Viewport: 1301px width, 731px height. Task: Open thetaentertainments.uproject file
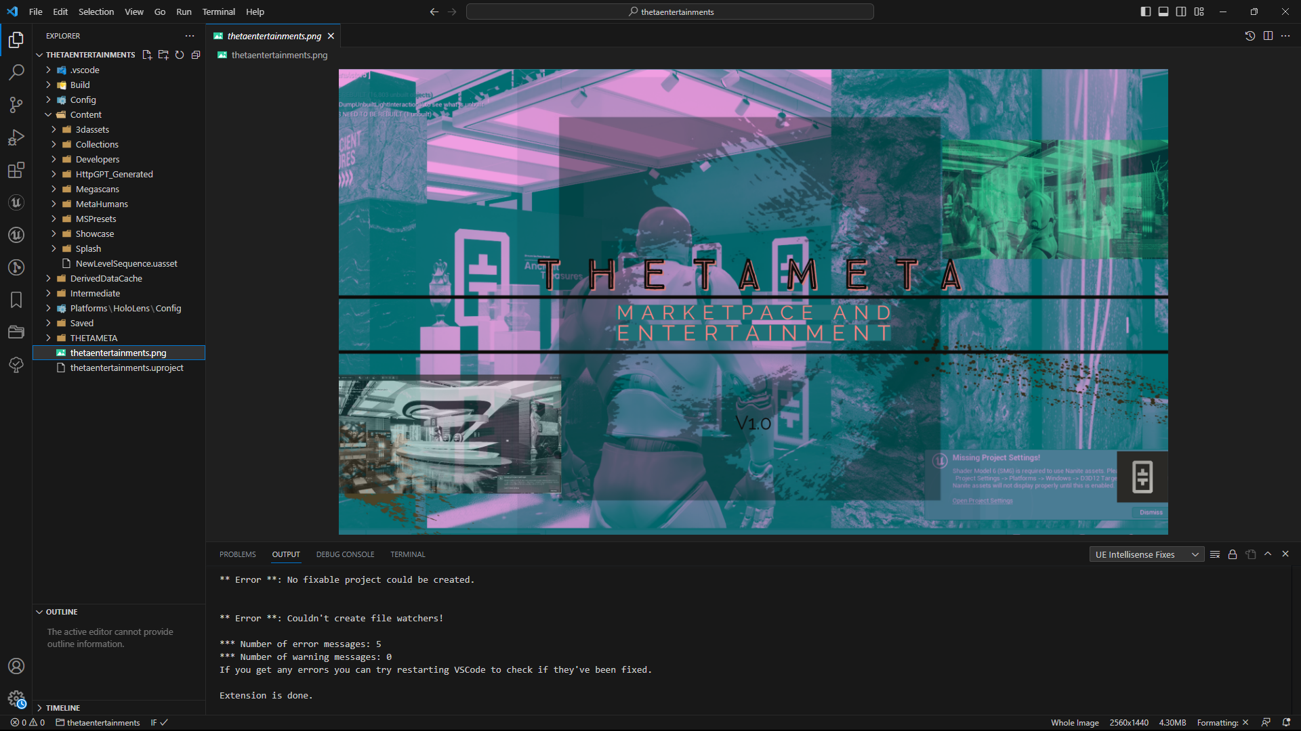(127, 368)
